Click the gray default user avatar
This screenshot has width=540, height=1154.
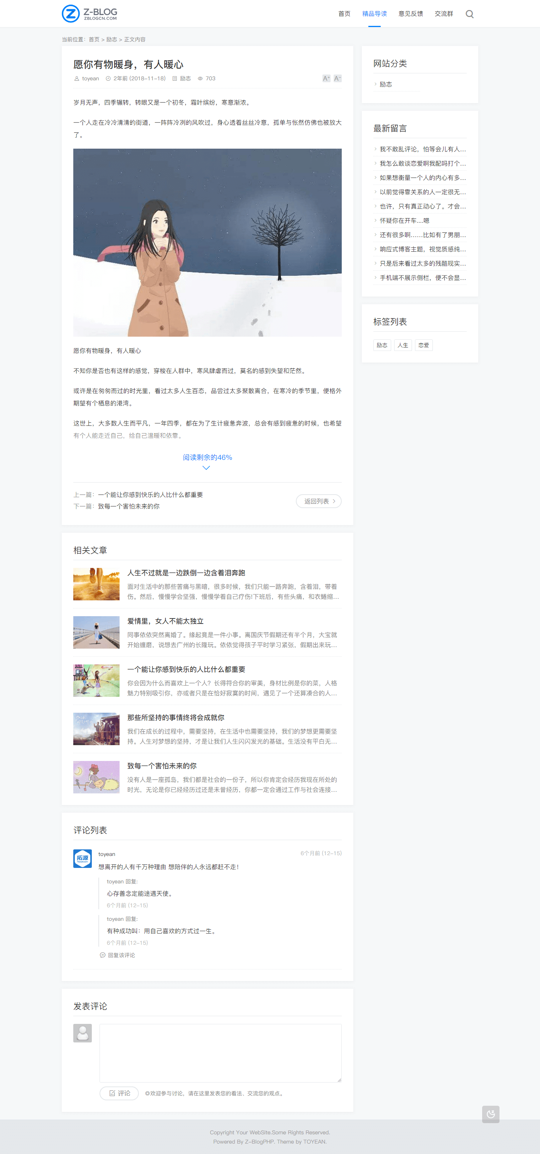(82, 1033)
